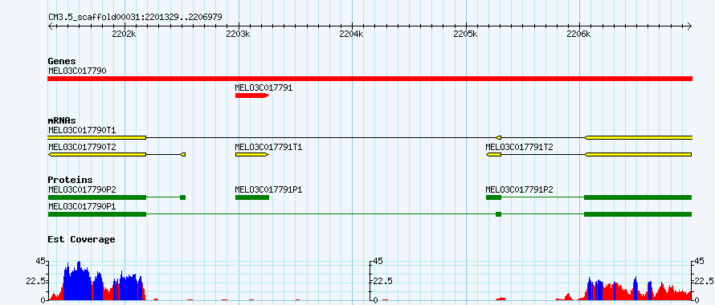Viewport: 715px width, 305px height.
Task: Select MELO3C017790T2 small yellow exon box
Action: 183,155
